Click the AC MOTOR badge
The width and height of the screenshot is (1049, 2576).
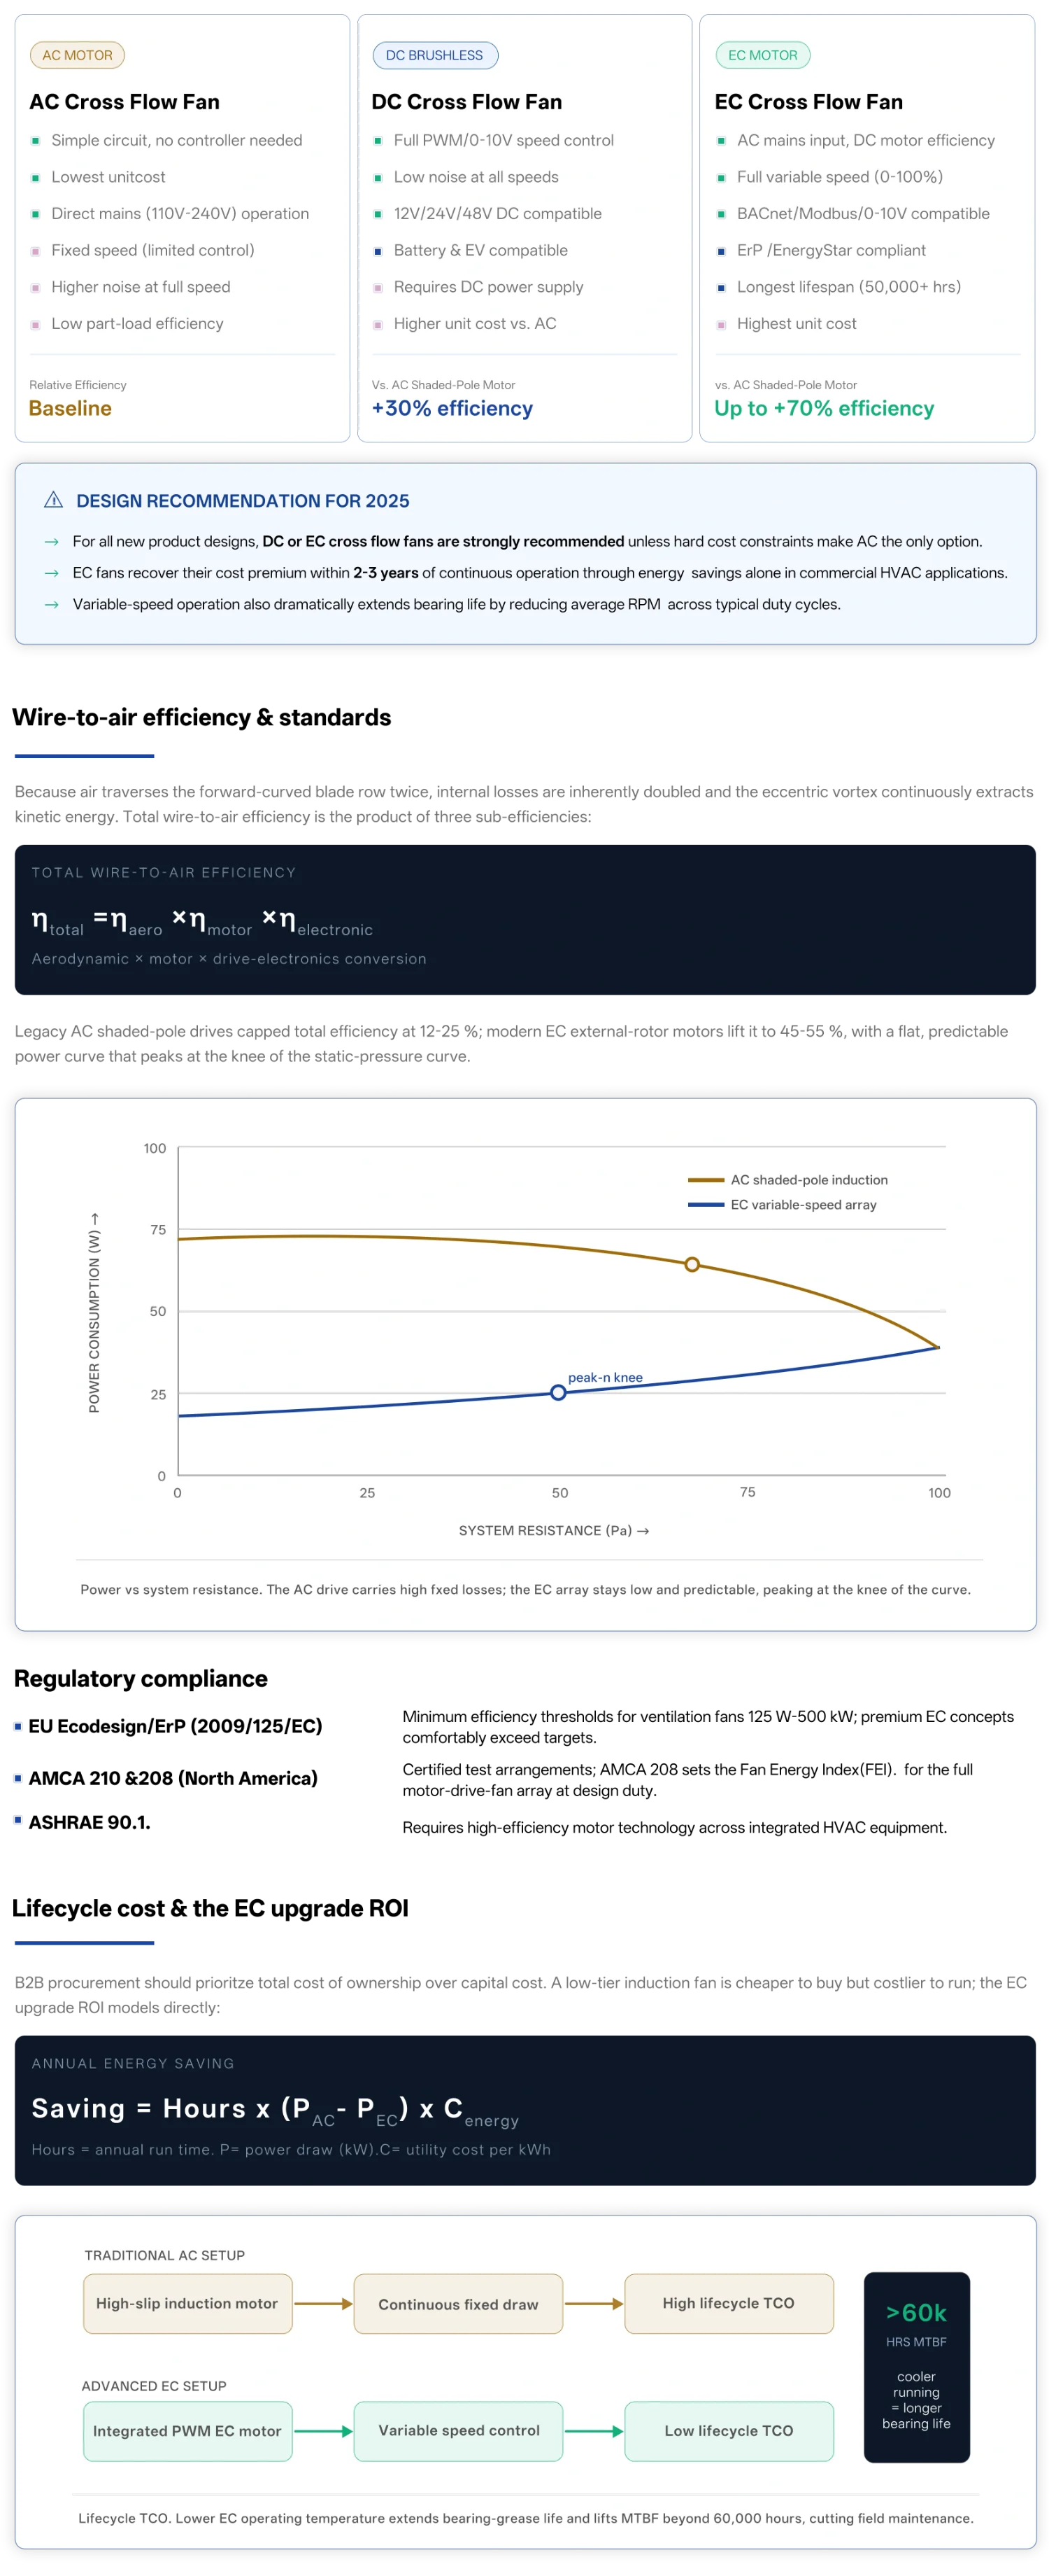[x=77, y=55]
